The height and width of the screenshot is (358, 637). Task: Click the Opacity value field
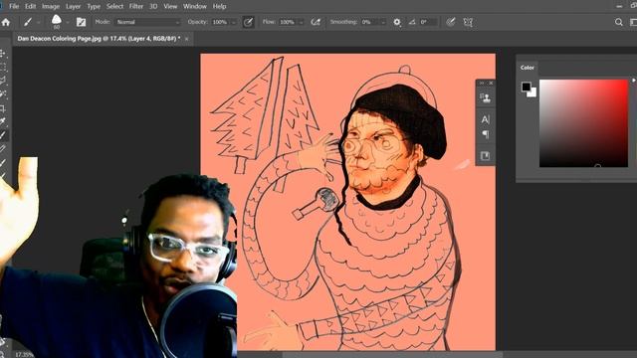tap(221, 22)
